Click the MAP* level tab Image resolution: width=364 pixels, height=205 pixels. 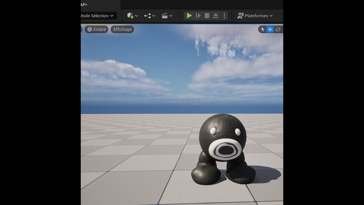click(x=101, y=5)
